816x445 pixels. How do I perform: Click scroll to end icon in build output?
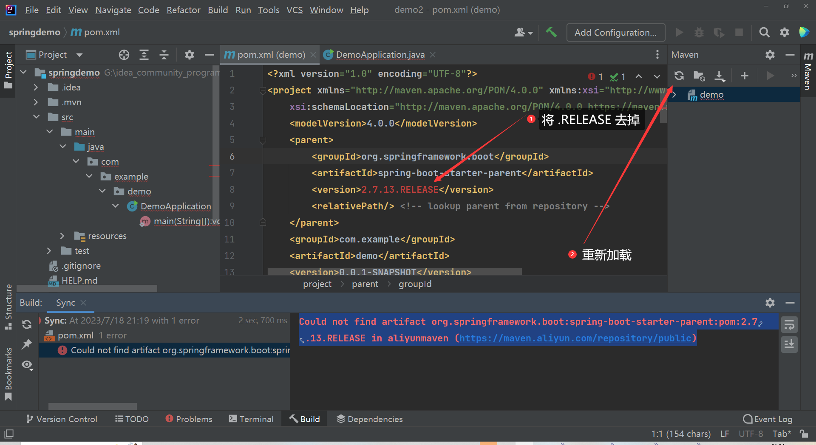pos(789,344)
